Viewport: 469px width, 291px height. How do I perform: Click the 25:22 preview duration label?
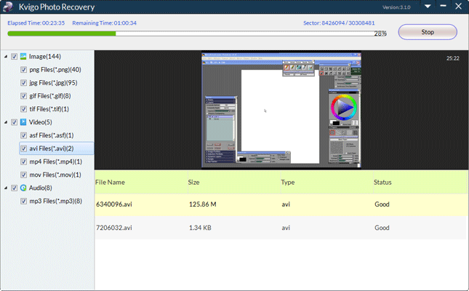tap(452, 58)
